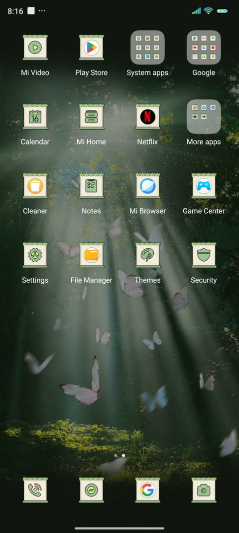Tap the Wi-Fi status icon
Viewport: 239px width, 533px height.
click(208, 11)
